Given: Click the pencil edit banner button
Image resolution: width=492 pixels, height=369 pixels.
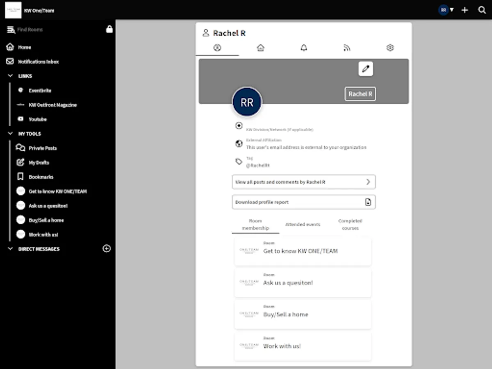Looking at the screenshot, I should 366,69.
